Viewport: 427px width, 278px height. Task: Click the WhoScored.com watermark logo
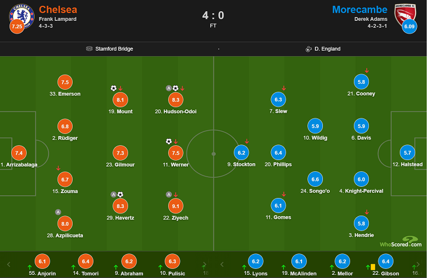pos(401,242)
